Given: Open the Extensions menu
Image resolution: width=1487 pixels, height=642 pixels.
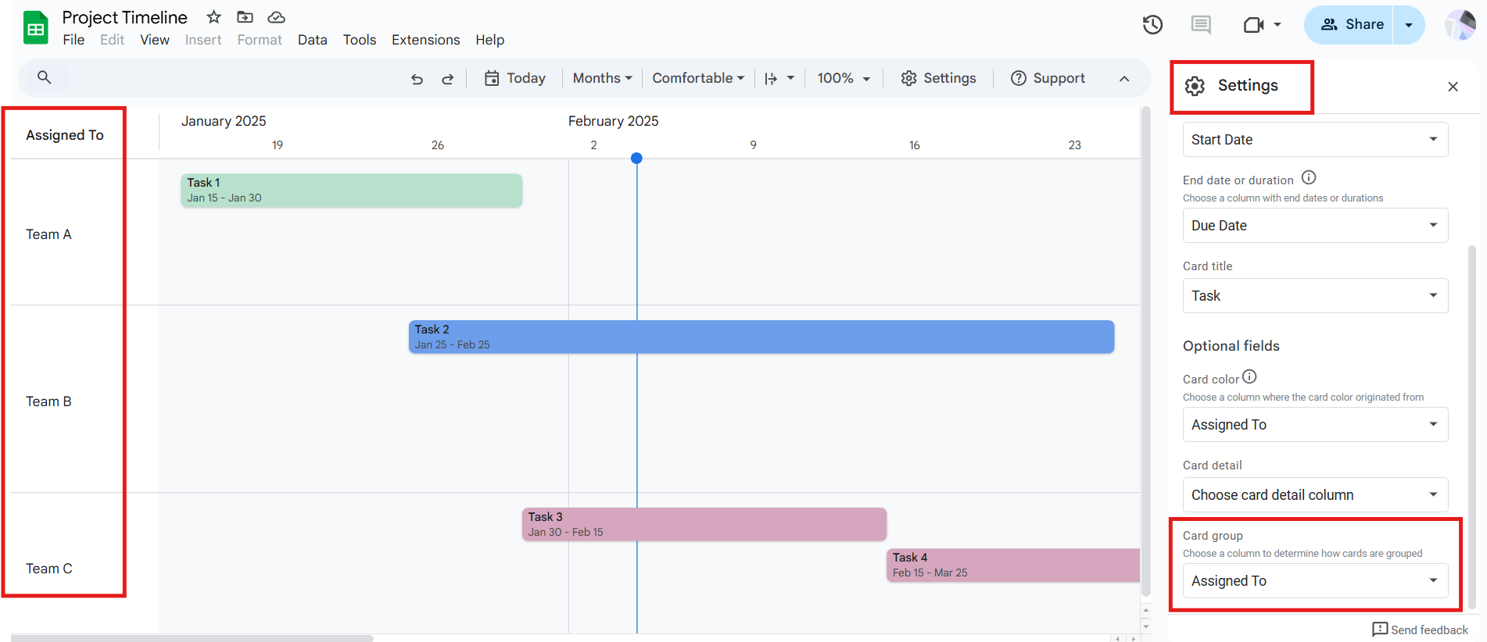Looking at the screenshot, I should pyautogui.click(x=425, y=40).
